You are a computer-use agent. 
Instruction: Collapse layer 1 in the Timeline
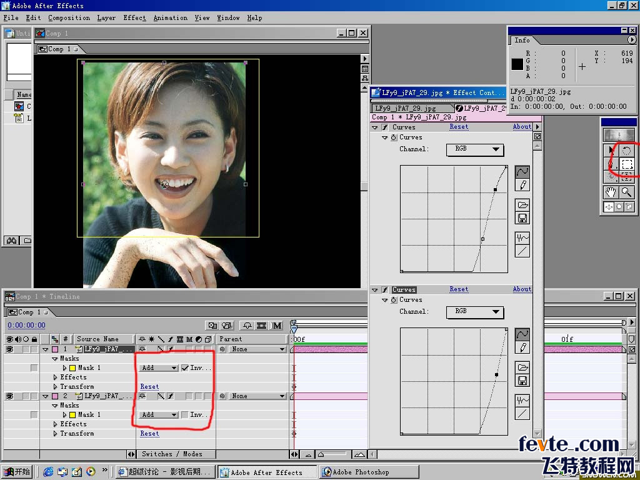point(45,350)
